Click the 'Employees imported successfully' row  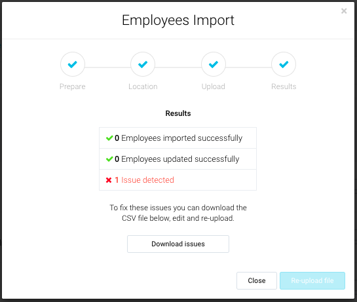[178, 138]
